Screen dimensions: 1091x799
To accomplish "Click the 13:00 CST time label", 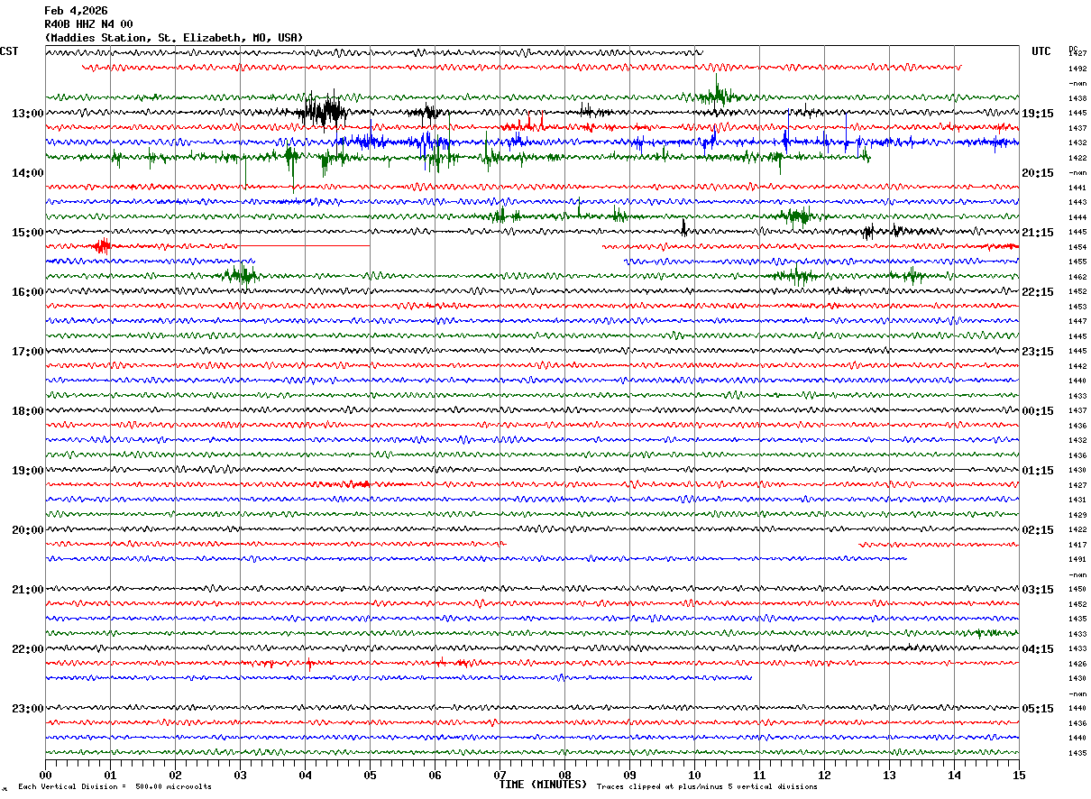I will pos(27,114).
